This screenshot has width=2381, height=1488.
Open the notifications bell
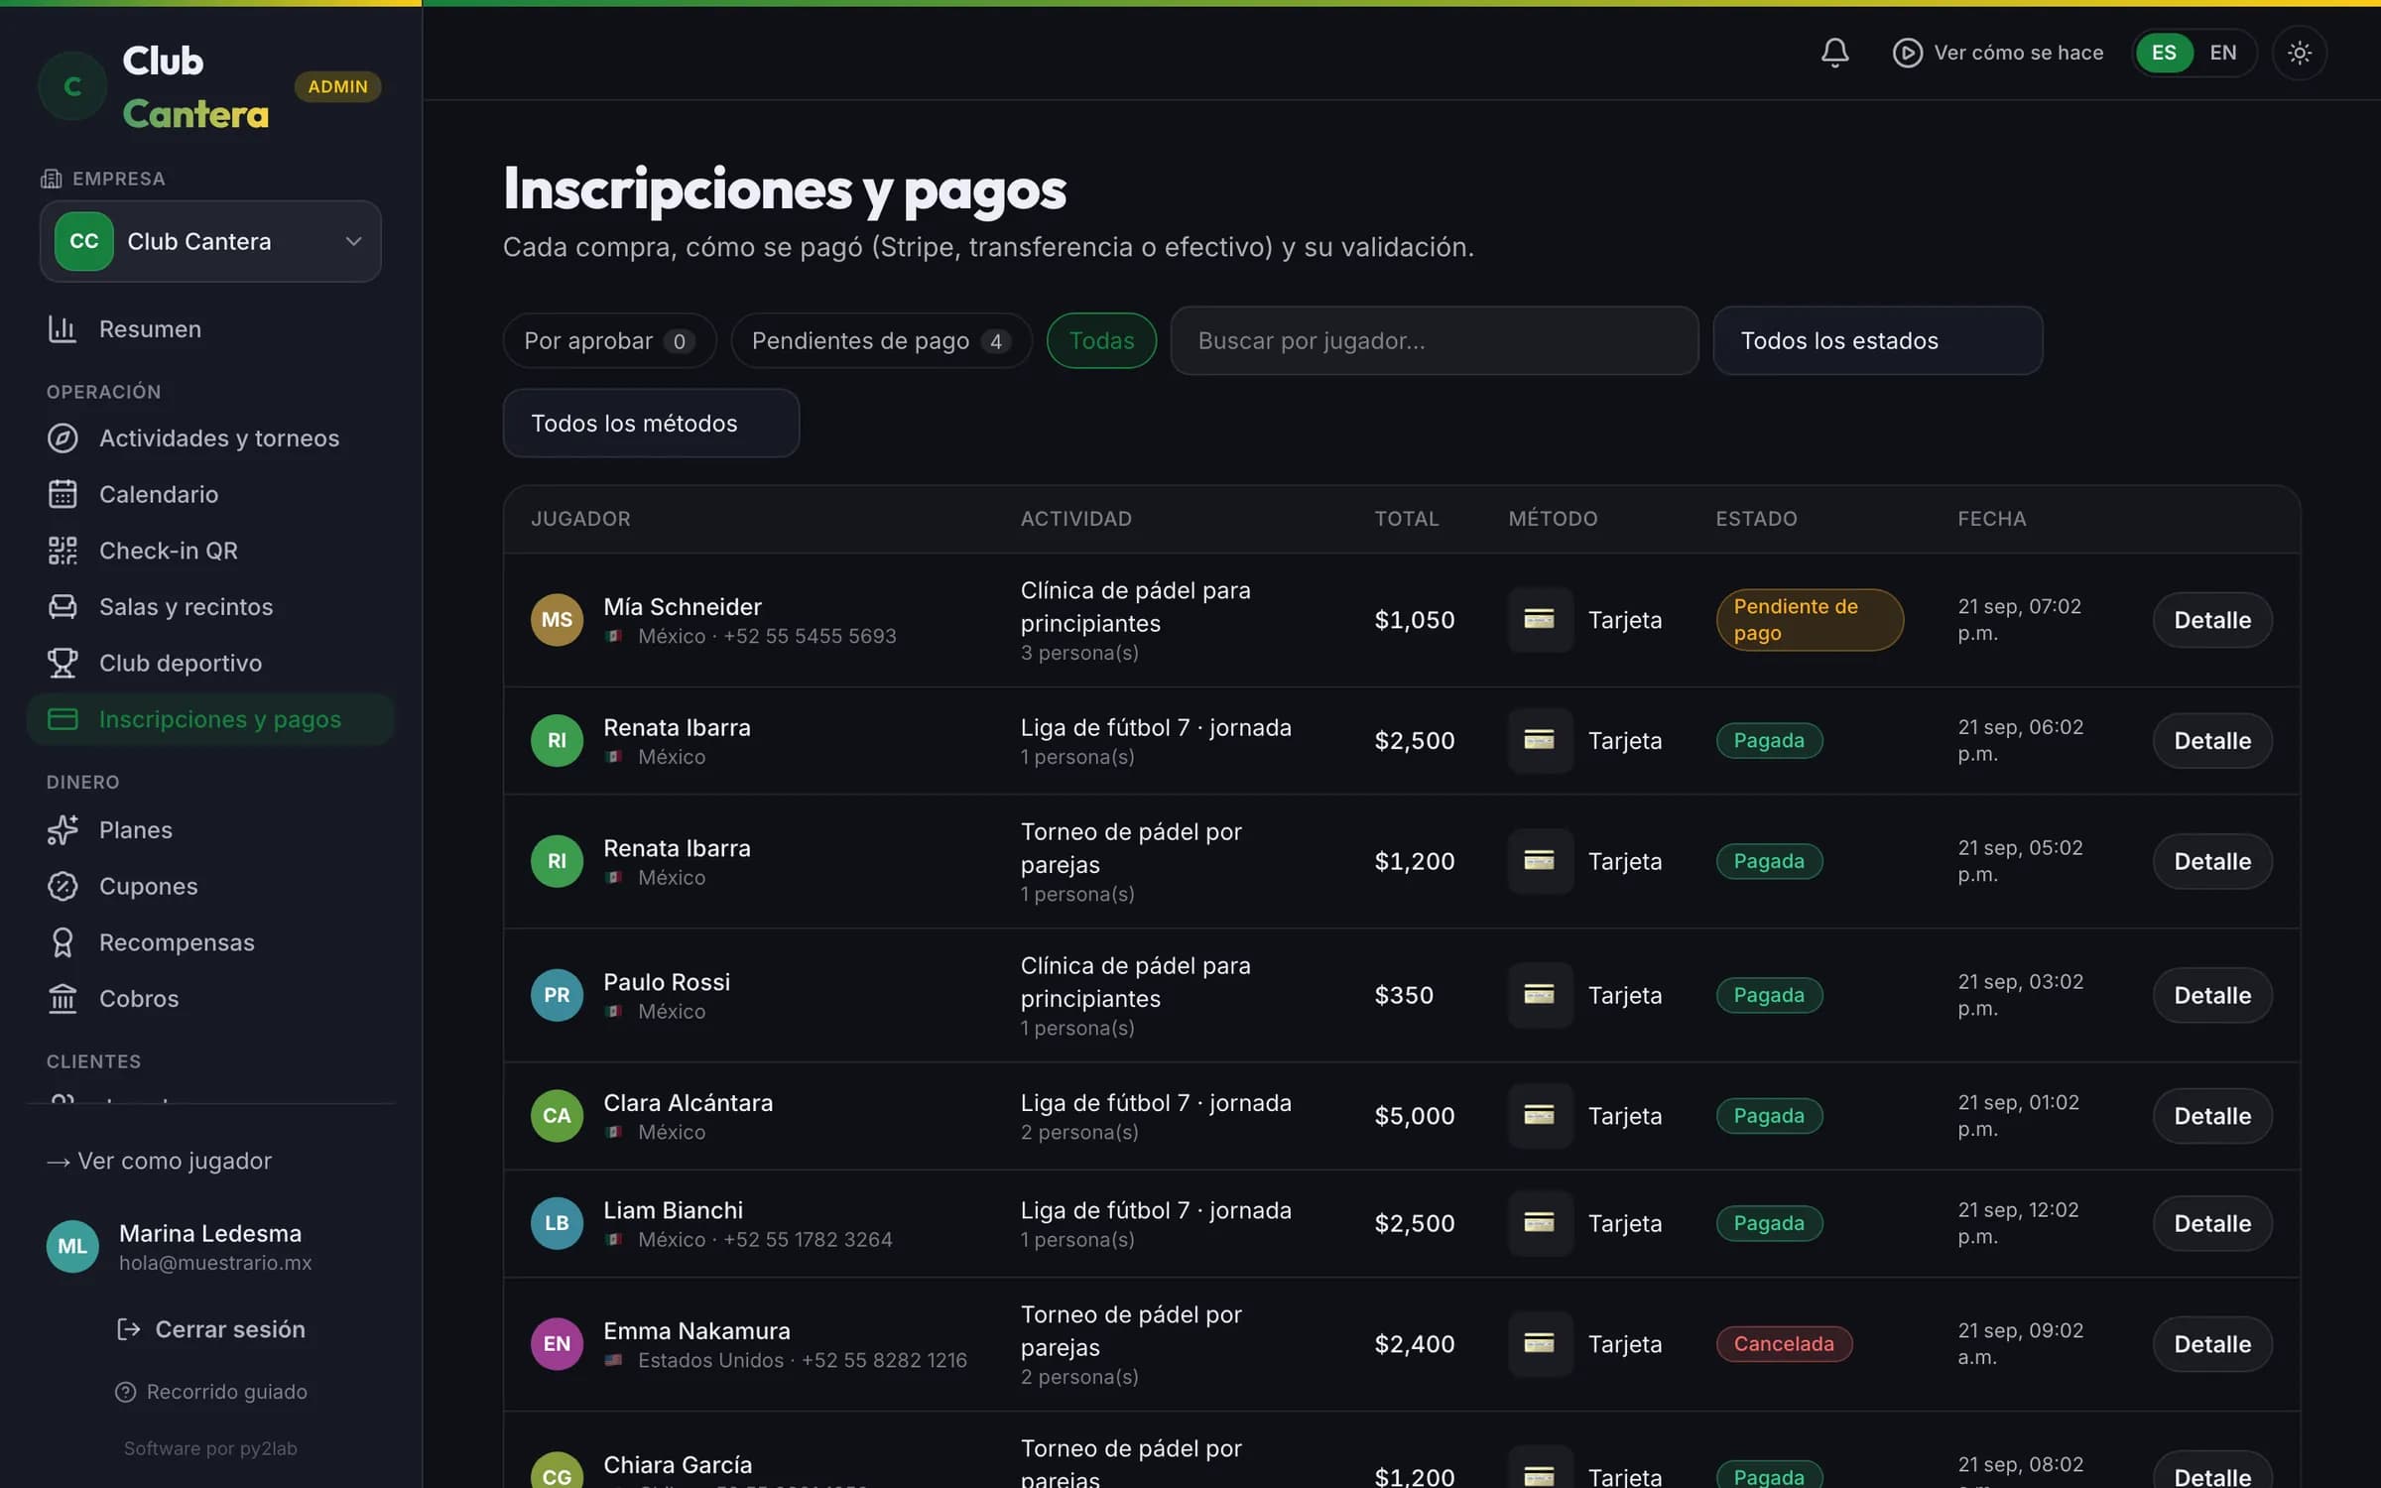point(1834,53)
